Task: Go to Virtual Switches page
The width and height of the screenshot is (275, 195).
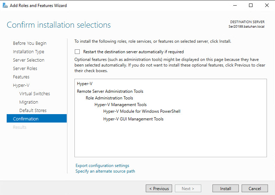Action: [34, 94]
